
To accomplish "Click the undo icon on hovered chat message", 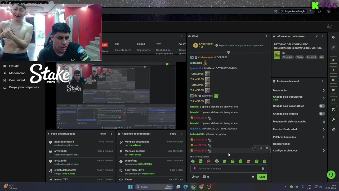I will tap(255, 148).
